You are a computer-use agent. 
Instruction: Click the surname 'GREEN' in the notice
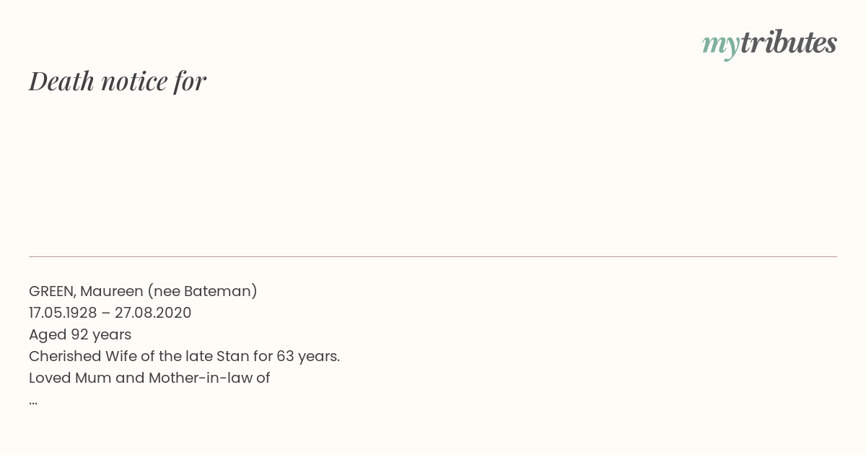[51, 291]
